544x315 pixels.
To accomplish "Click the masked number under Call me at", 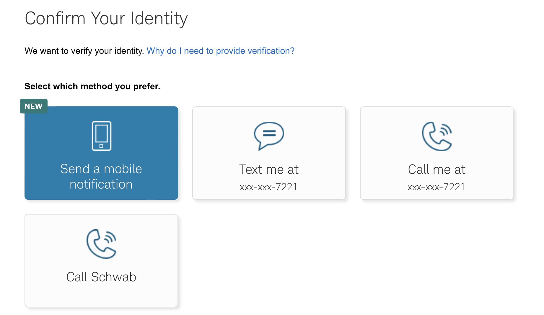I will click(436, 187).
